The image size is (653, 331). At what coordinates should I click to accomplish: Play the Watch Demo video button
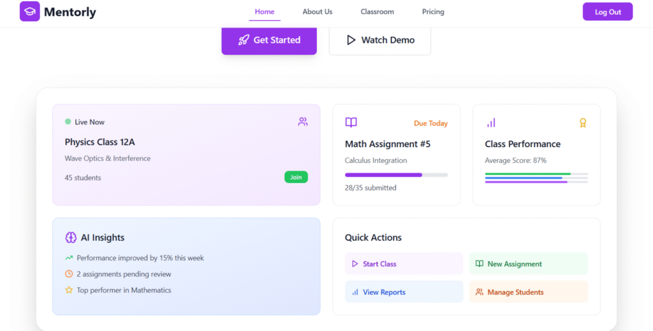pos(380,40)
